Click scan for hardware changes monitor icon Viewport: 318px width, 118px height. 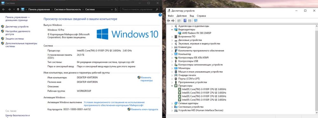pos(196,21)
